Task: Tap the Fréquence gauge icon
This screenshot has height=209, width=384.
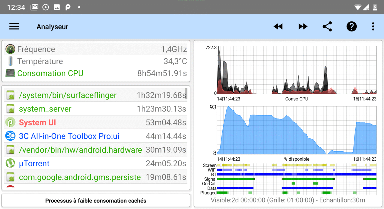Action: (10, 49)
